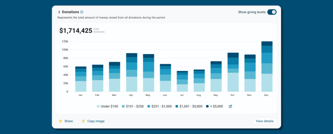Click the lightning icon beside Share
333x134 pixels.
[60, 121]
